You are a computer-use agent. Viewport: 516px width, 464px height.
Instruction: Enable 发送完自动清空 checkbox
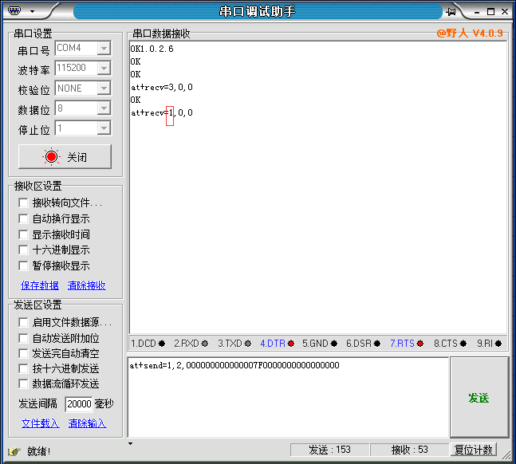point(23,353)
